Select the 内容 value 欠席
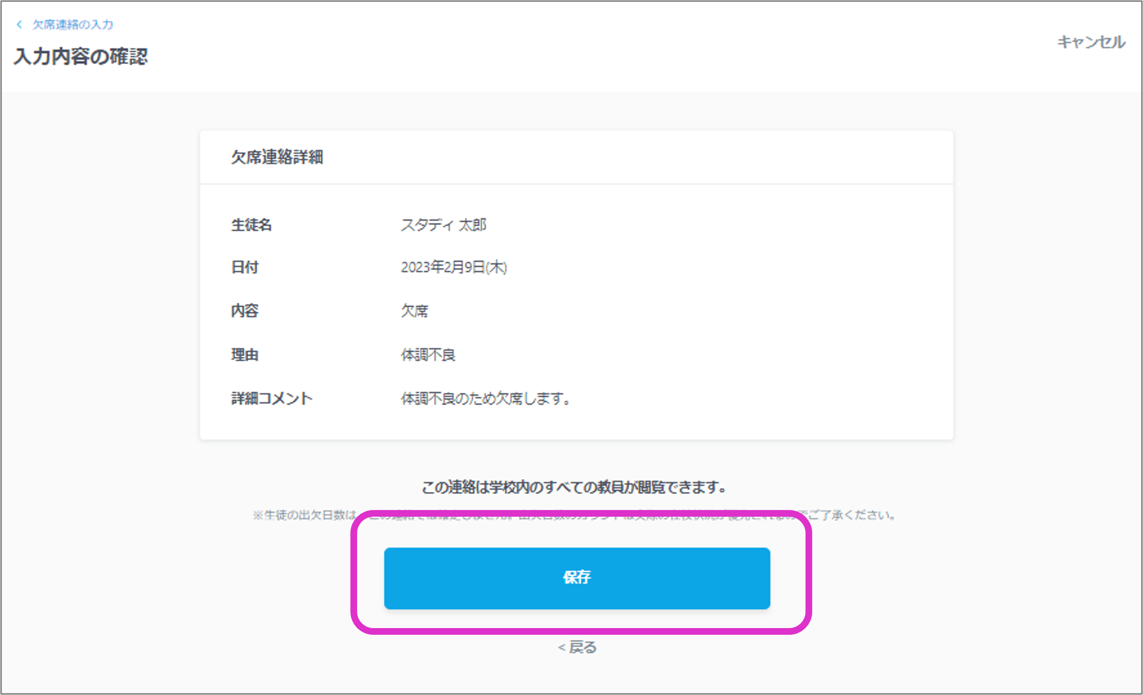 414,311
